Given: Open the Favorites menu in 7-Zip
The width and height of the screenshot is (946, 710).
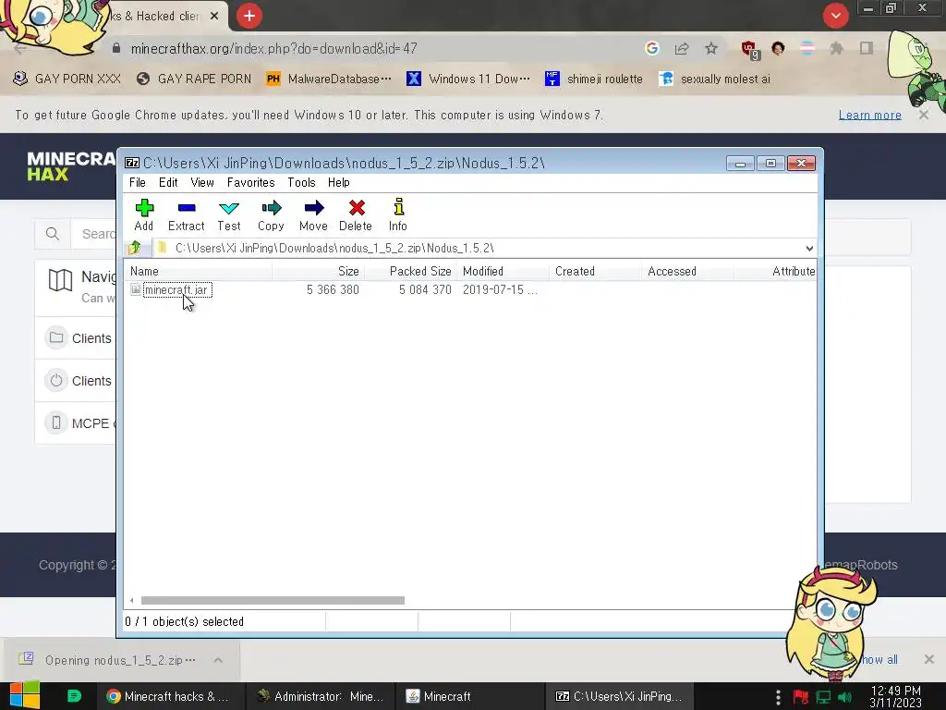Looking at the screenshot, I should 251,182.
